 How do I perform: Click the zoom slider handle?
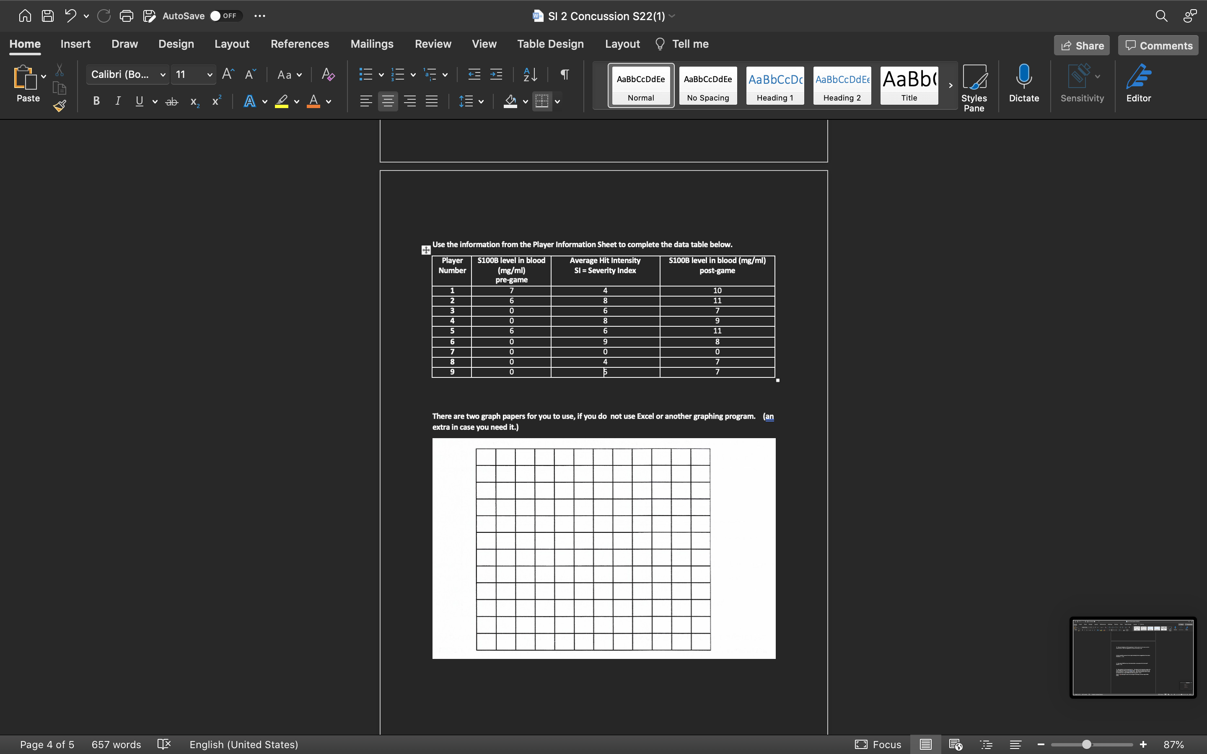coord(1086,744)
